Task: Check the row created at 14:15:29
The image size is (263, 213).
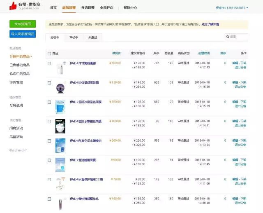Action: pos(49,102)
